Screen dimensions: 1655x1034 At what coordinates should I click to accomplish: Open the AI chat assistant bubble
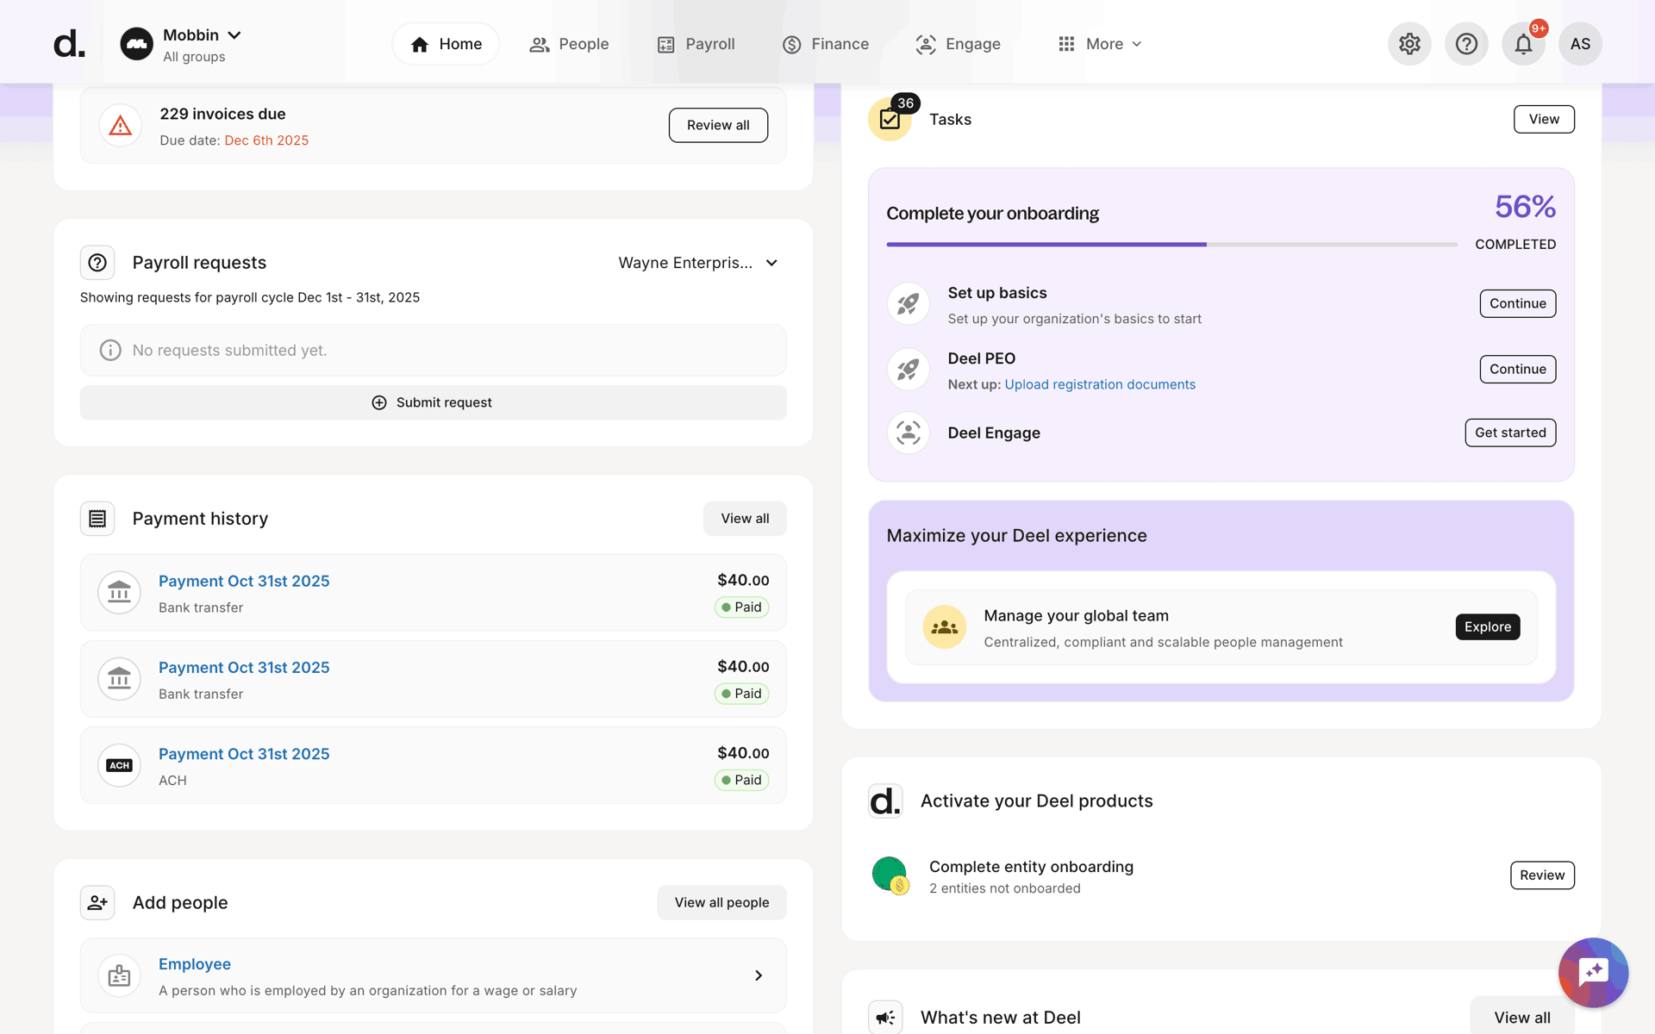[x=1593, y=972]
